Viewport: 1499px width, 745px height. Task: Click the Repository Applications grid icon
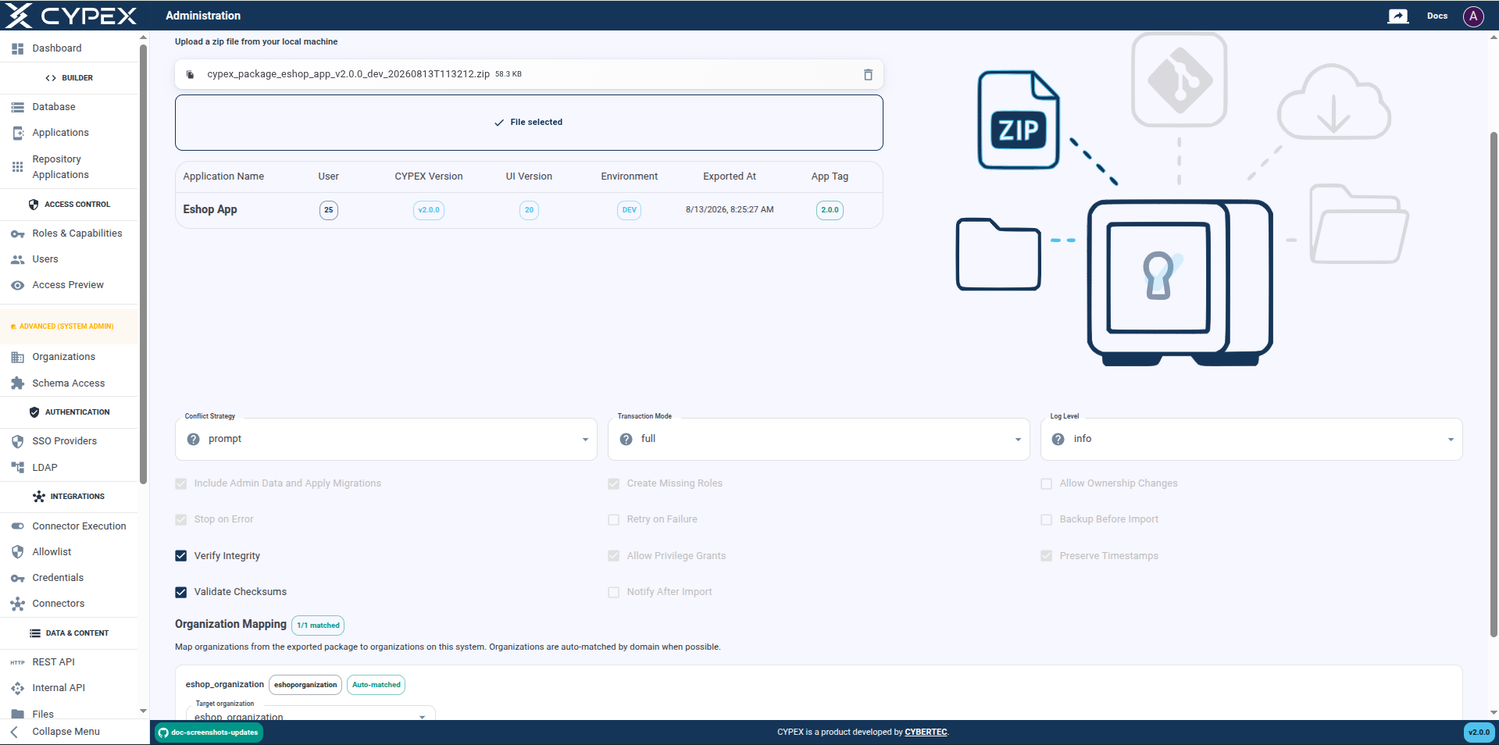click(17, 167)
